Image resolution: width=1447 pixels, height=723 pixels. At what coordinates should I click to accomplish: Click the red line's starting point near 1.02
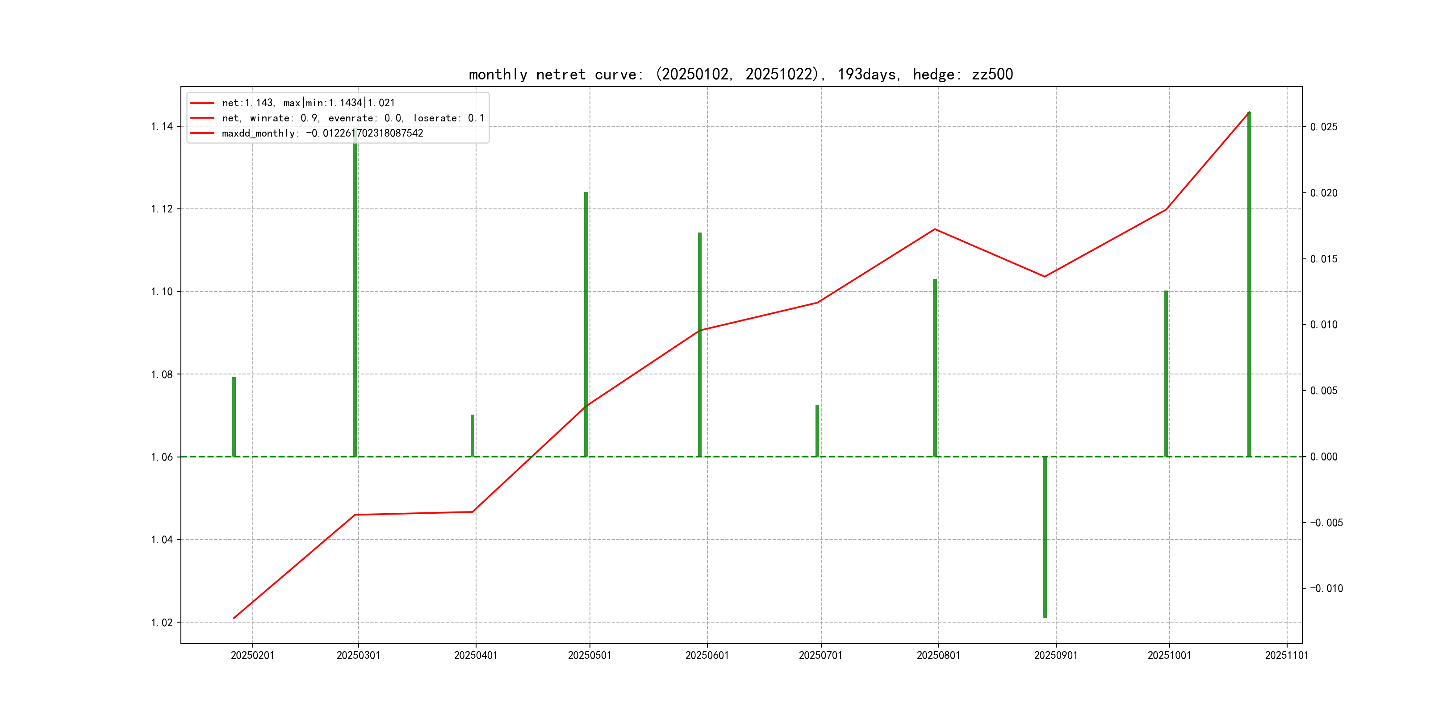[234, 618]
